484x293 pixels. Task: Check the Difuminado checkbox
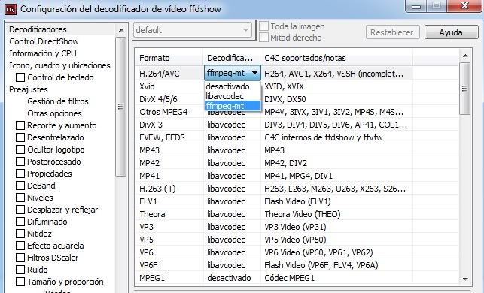(x=20, y=222)
